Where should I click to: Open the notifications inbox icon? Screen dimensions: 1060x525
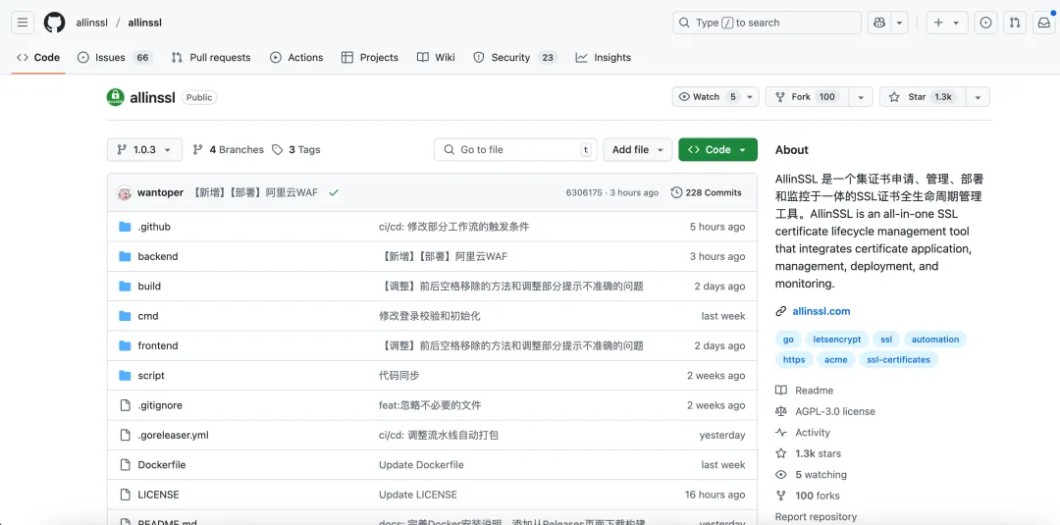coord(1044,23)
